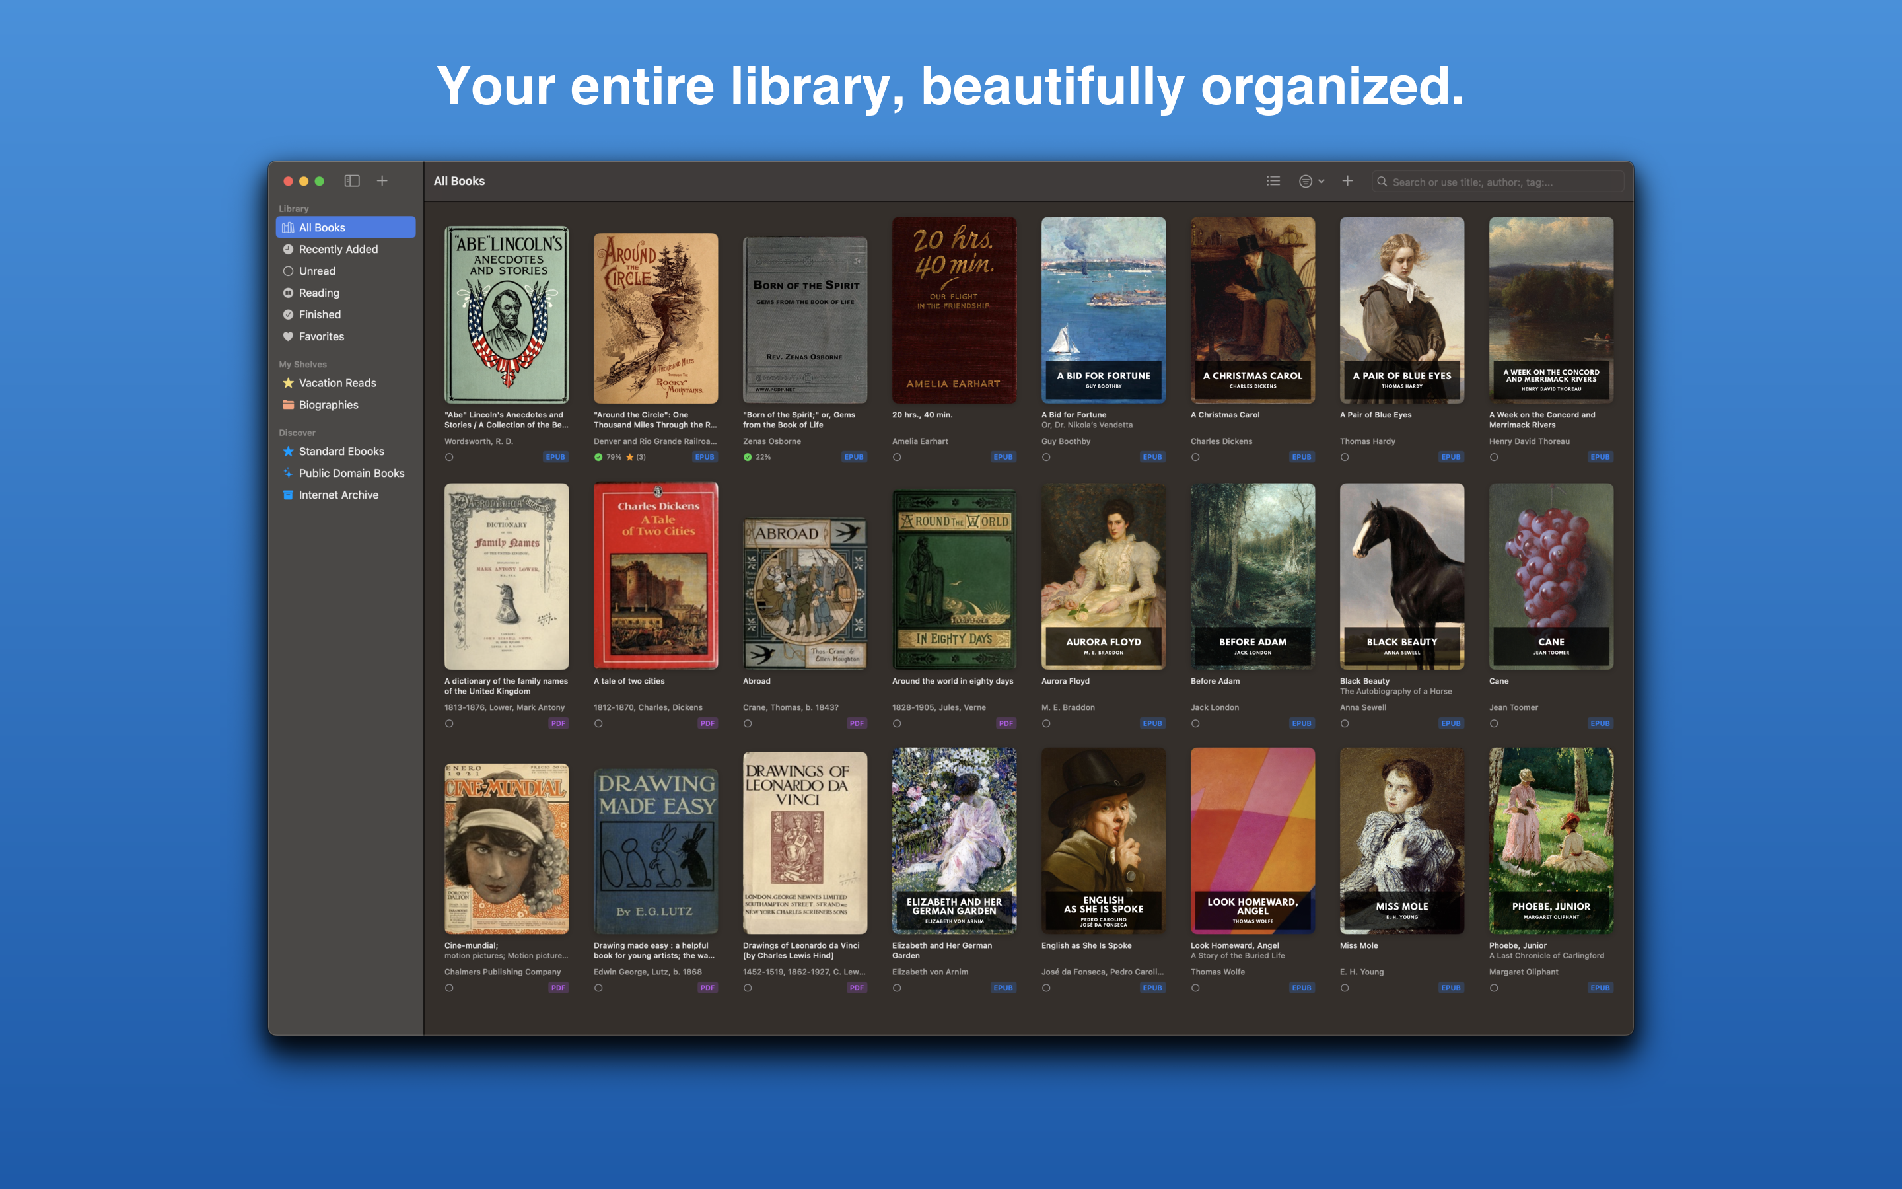Screen dimensions: 1902x1189
Task: Open Public Domain Books under Discover
Action: [351, 472]
